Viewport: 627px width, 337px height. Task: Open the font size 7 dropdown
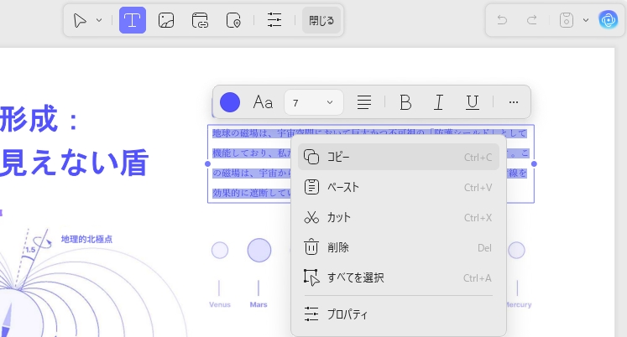pos(314,102)
